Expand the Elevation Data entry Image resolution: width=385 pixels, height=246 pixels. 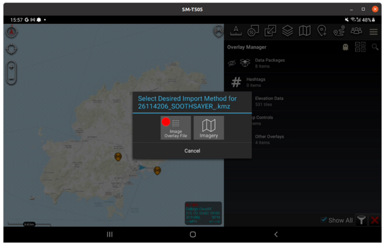[x=269, y=101]
